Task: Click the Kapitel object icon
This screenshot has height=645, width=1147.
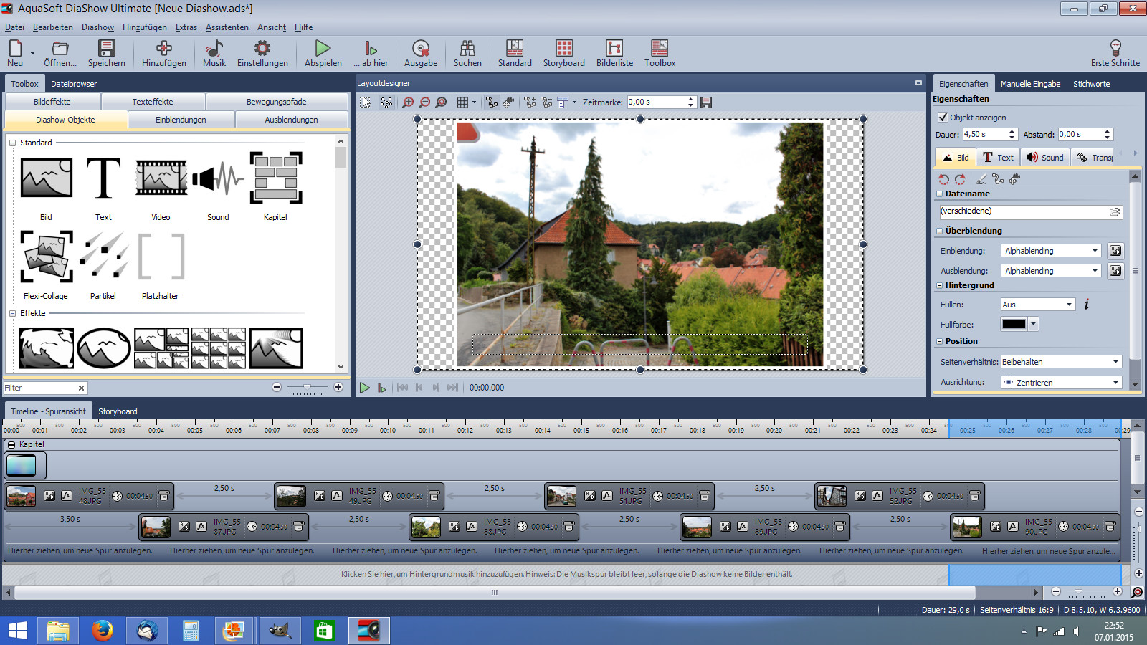Action: [275, 178]
